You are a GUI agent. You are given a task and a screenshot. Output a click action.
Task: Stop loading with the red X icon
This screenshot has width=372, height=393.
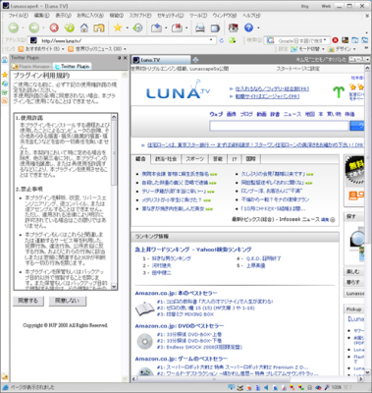point(54,28)
